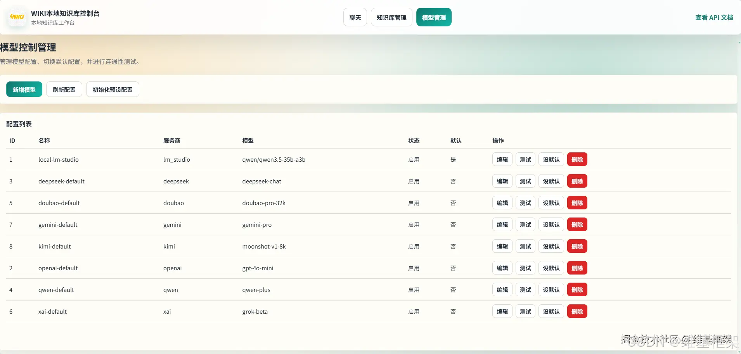Test gemini-default connectivity
This screenshot has width=741, height=354.
(526, 224)
